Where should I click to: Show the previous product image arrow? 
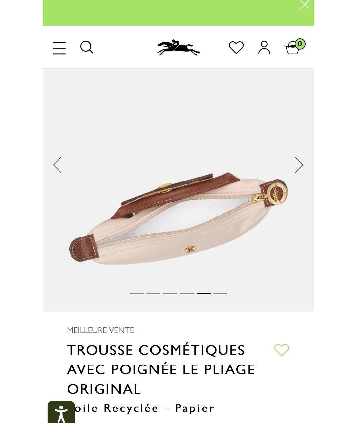57,165
